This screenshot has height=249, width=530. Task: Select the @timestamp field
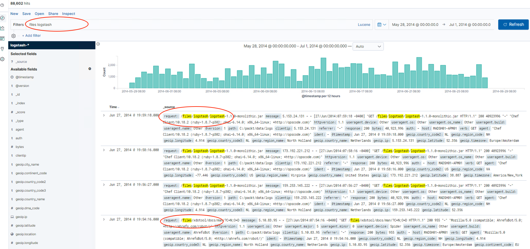[25, 77]
